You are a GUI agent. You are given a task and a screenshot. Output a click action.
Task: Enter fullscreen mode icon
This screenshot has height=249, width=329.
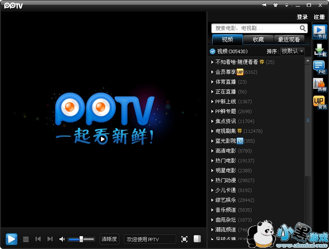tap(184, 239)
